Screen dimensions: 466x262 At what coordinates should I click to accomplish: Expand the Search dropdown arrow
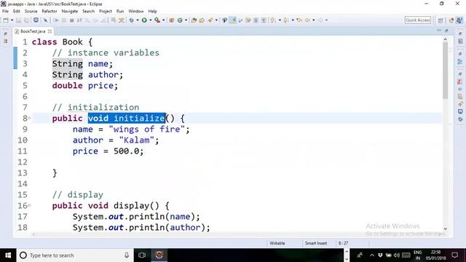coord(216,20)
